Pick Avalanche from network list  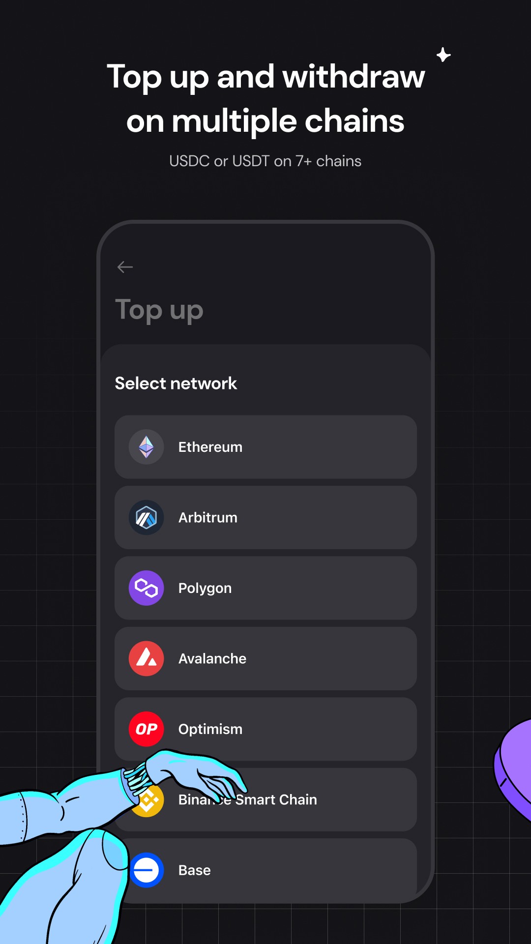265,658
